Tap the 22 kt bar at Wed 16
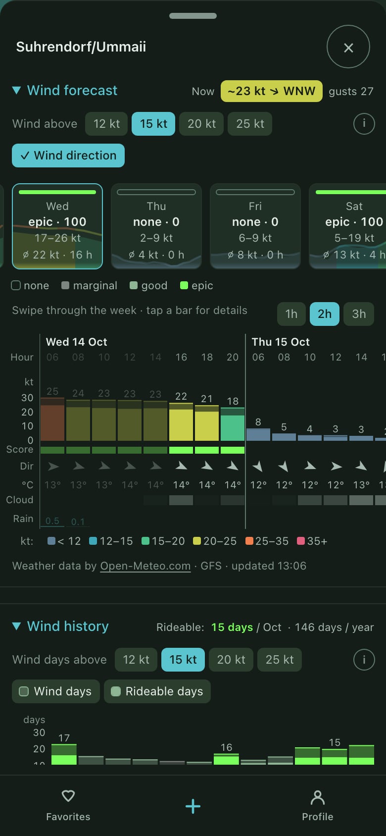Screen dimensions: 386x836 pyautogui.click(x=181, y=422)
